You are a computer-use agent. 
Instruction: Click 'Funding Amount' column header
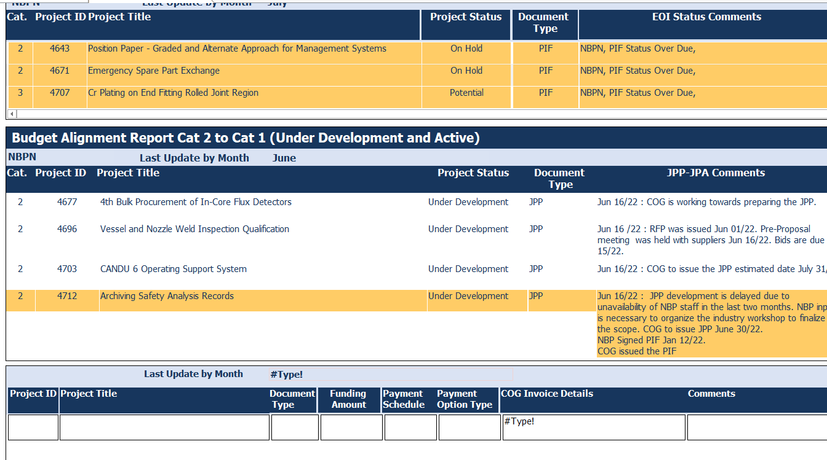(x=349, y=399)
